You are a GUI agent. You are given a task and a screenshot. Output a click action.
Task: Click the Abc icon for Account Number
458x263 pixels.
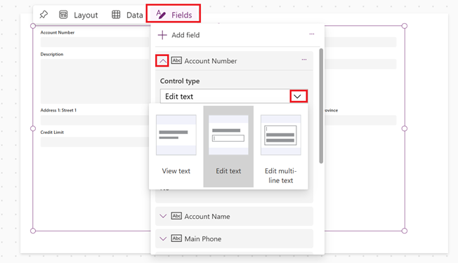click(x=176, y=60)
